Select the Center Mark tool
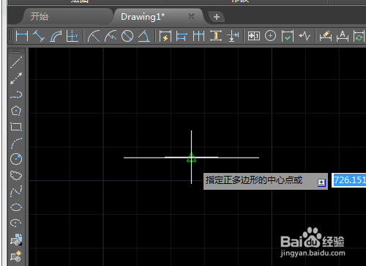This screenshot has height=266, width=366. [270, 36]
